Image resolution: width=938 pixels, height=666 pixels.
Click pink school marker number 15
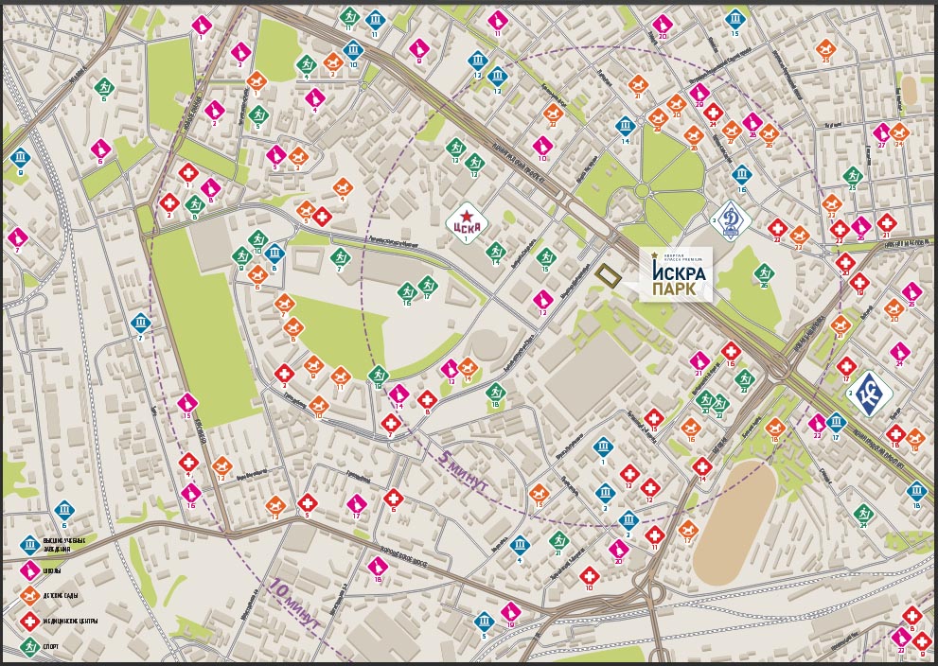(x=187, y=402)
